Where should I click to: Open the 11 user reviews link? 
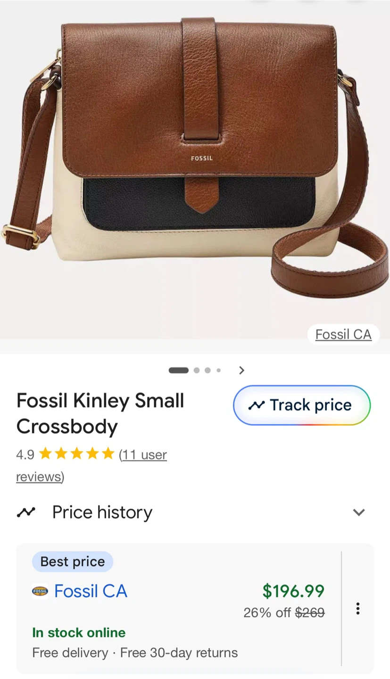coord(91,465)
